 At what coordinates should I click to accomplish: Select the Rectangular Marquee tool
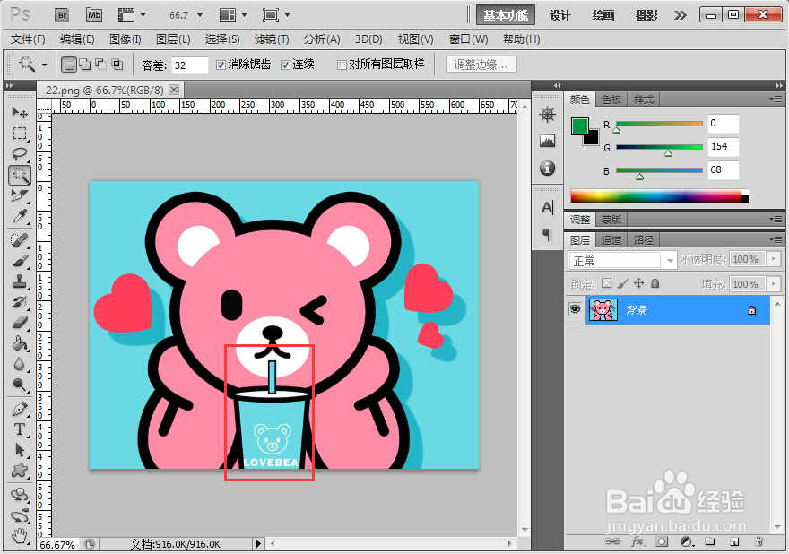coord(20,134)
